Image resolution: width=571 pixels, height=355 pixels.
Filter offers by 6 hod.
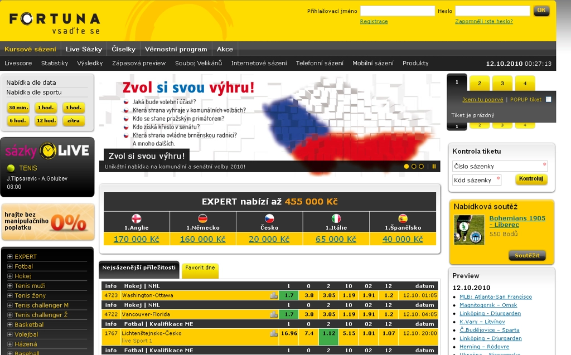[x=18, y=120]
